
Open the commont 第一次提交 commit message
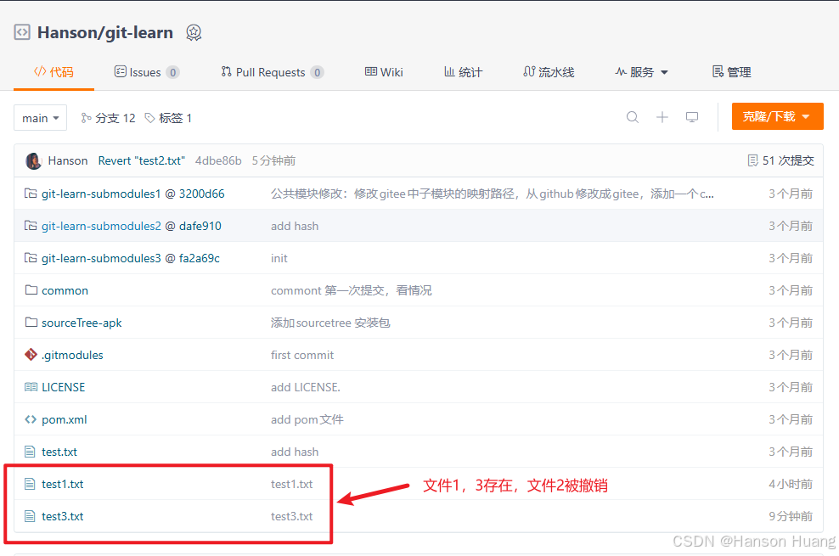pyautogui.click(x=351, y=291)
